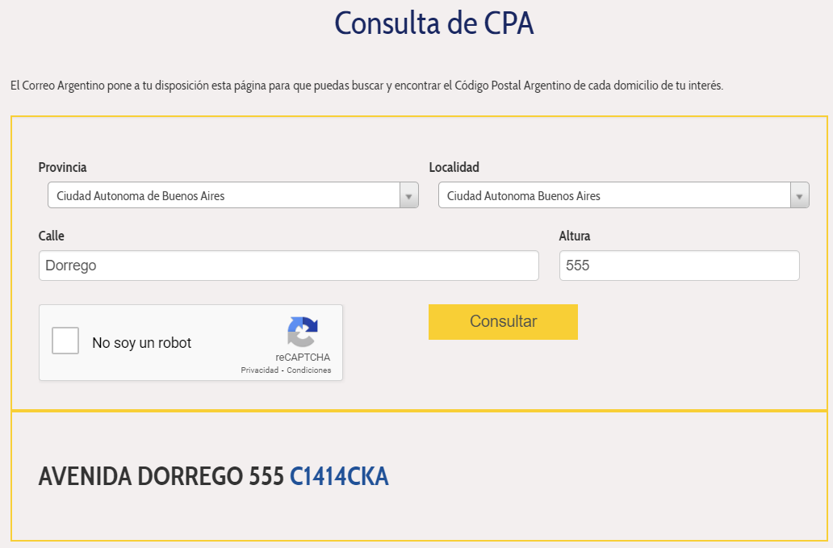Click the selected Provincia value text
This screenshot has height=548, width=833.
(140, 196)
